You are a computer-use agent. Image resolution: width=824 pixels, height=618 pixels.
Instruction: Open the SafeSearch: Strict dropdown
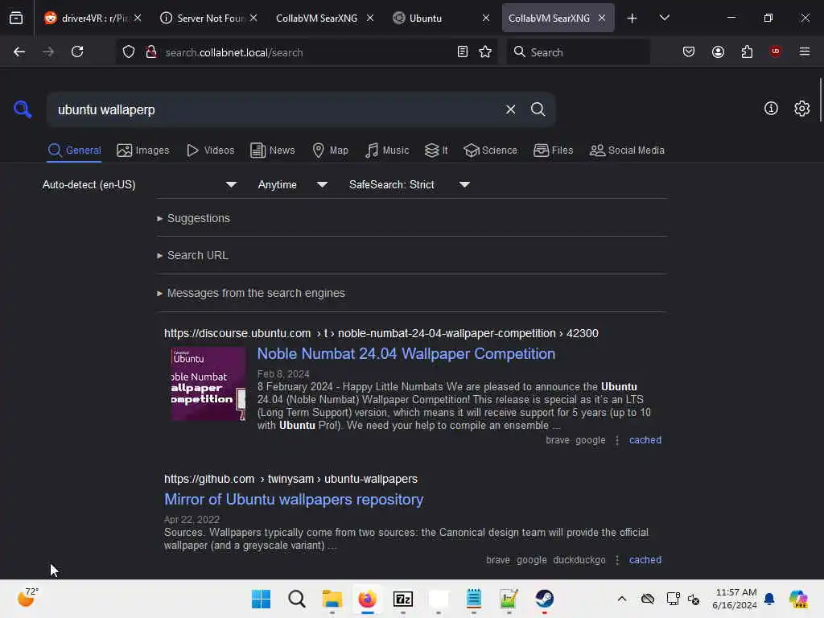[410, 184]
